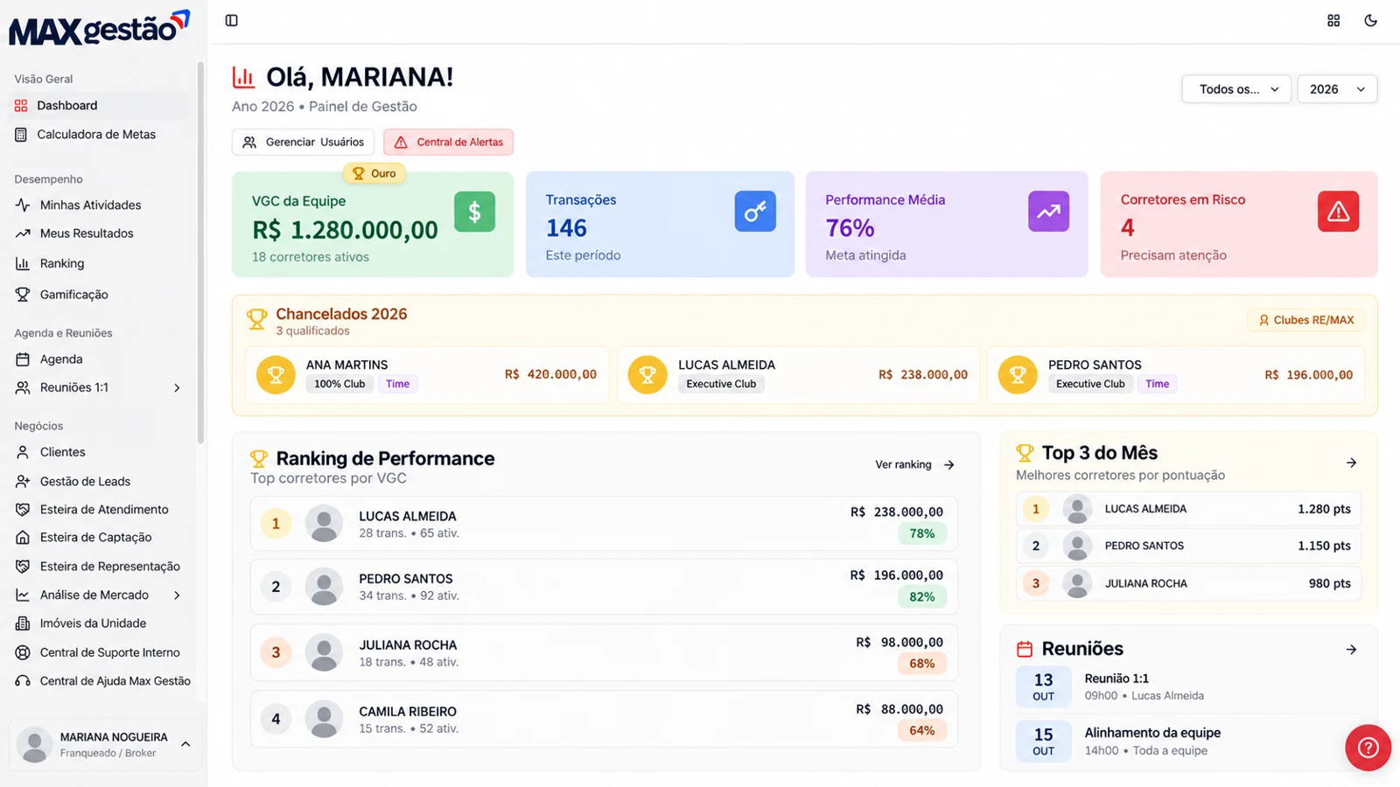This screenshot has height=787, width=1400.
Task: Open the Alinhamento da equipe meeting
Action: click(x=1188, y=741)
